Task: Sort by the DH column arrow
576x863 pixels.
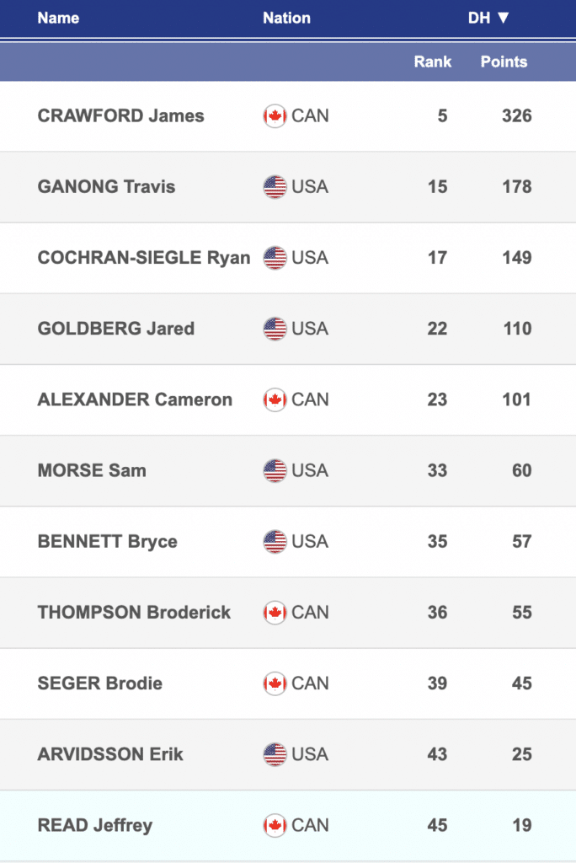Action: click(504, 18)
